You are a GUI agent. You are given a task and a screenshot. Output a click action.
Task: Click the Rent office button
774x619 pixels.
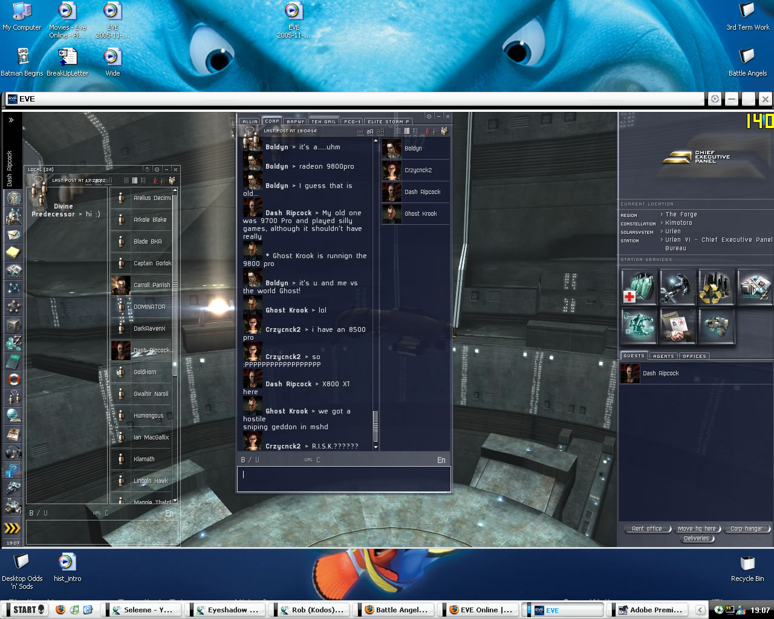tap(647, 529)
